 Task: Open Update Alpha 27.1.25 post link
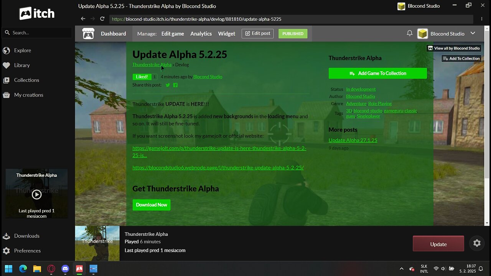(x=353, y=140)
